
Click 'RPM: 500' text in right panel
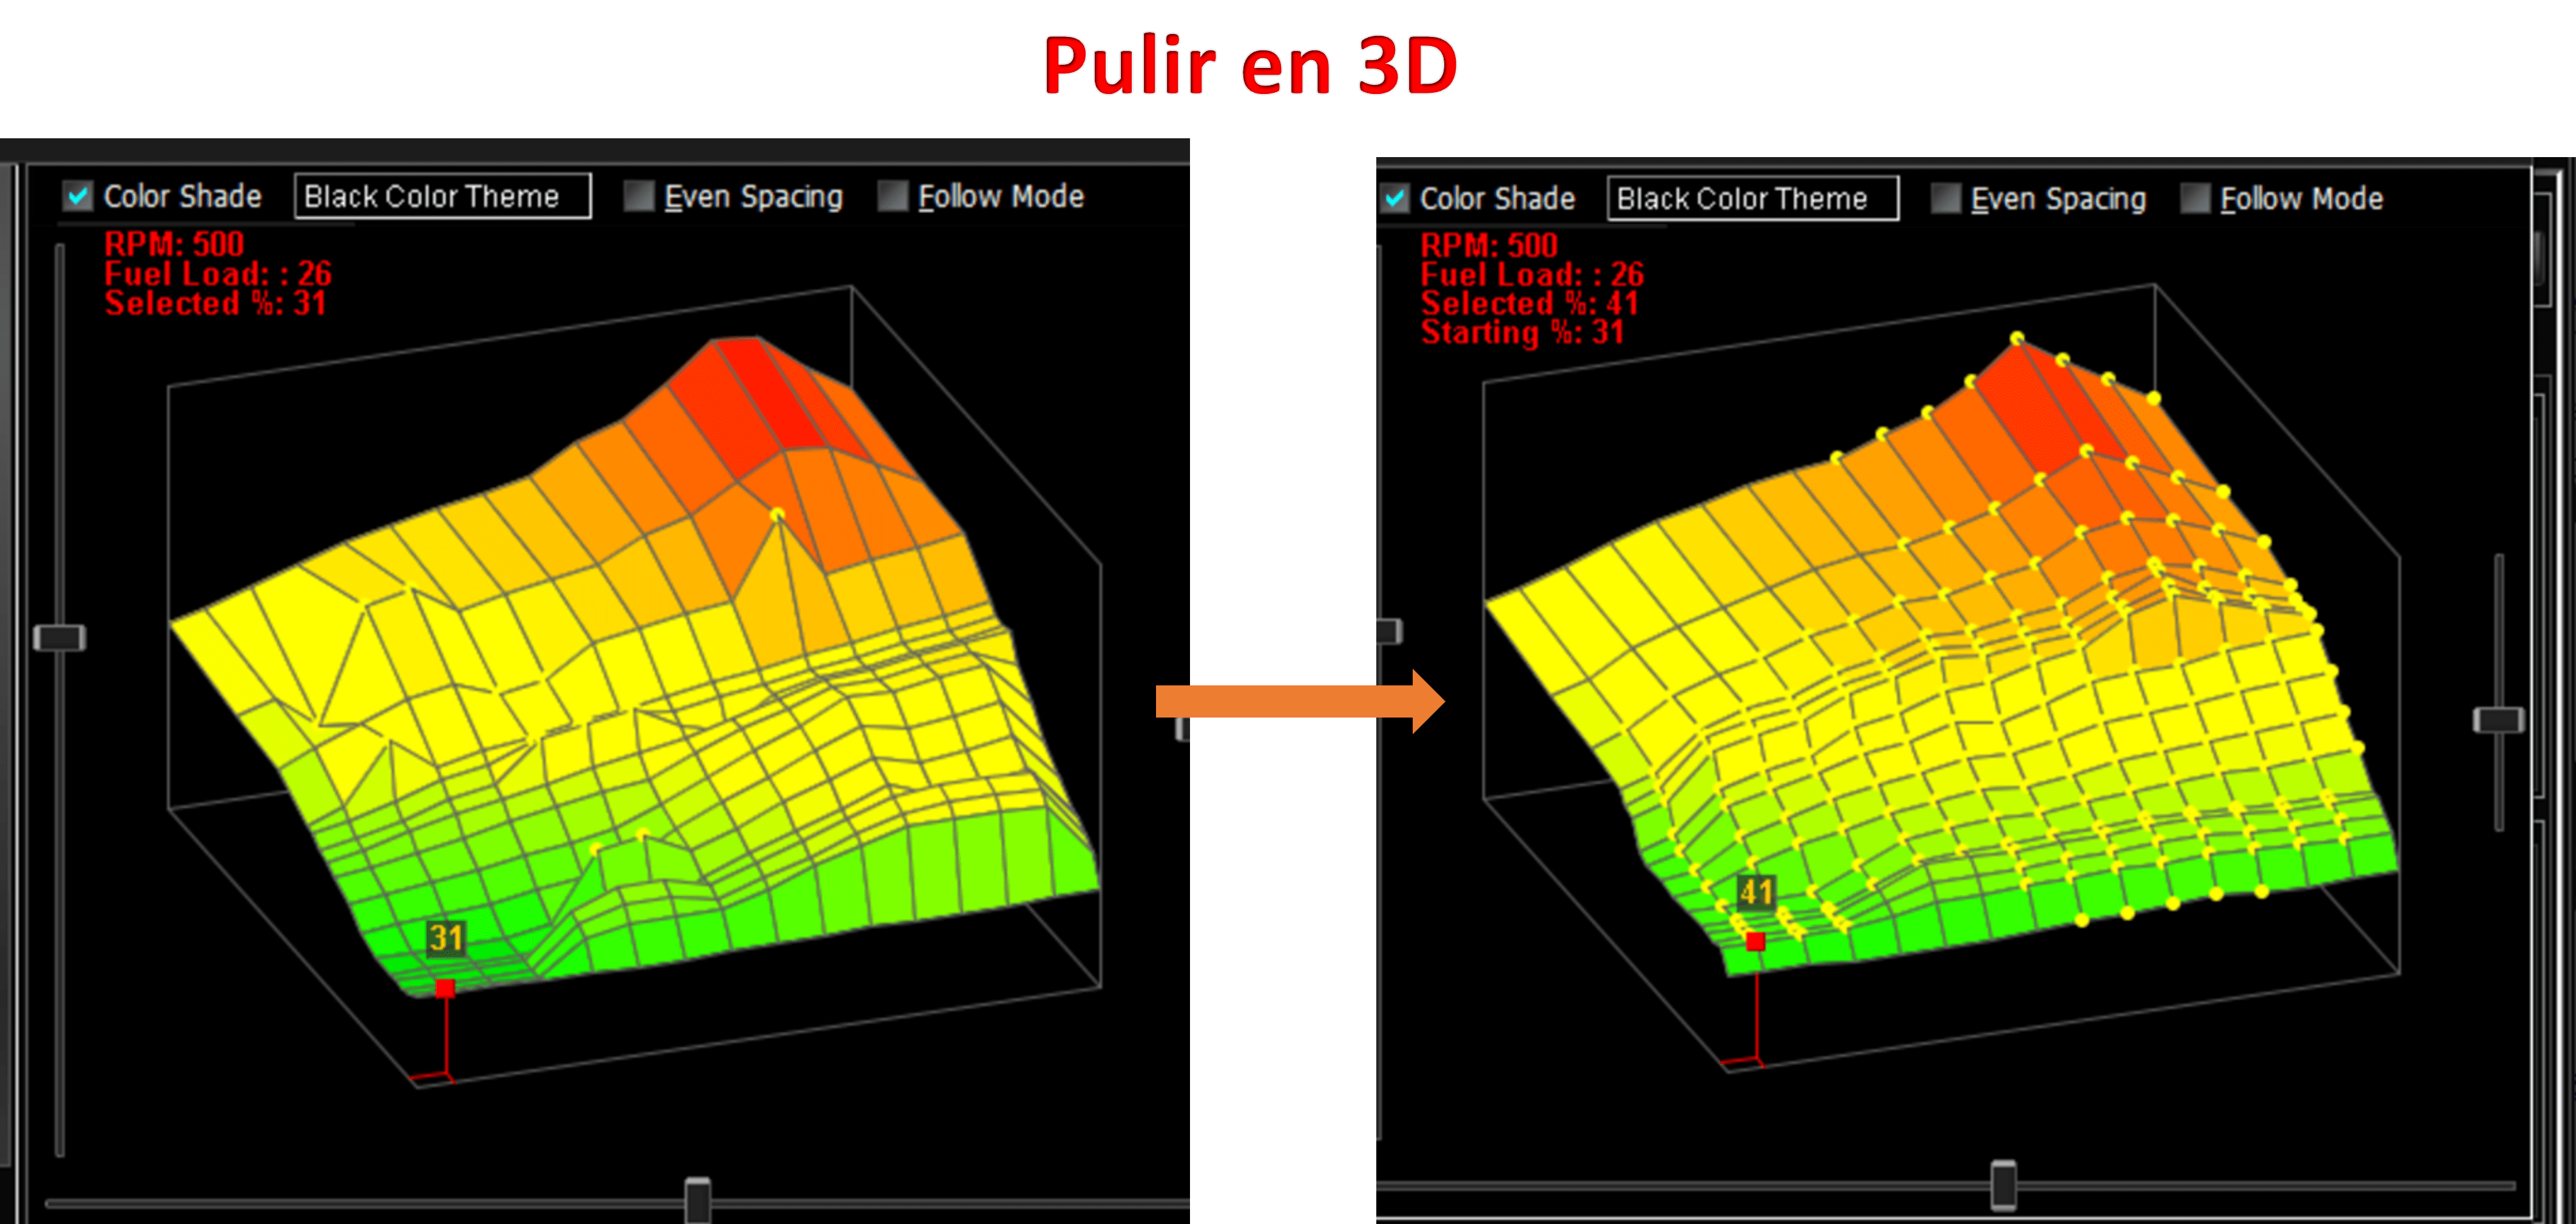(1489, 245)
